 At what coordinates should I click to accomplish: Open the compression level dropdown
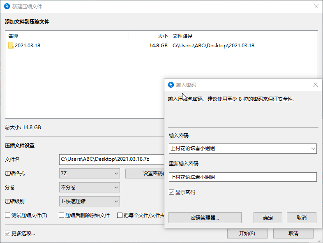click(x=90, y=201)
